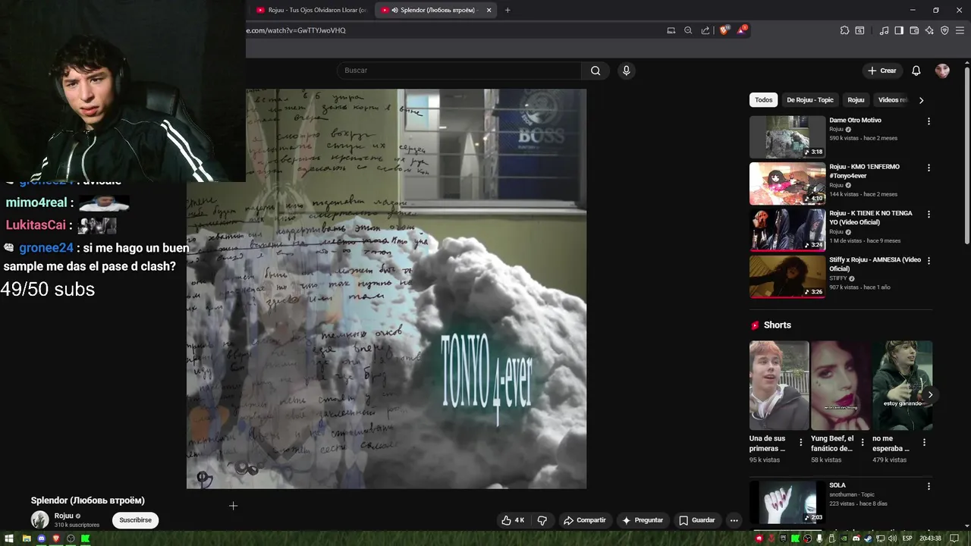Open File Explorer from taskbar
Viewport: 971px width, 546px height.
[27, 538]
